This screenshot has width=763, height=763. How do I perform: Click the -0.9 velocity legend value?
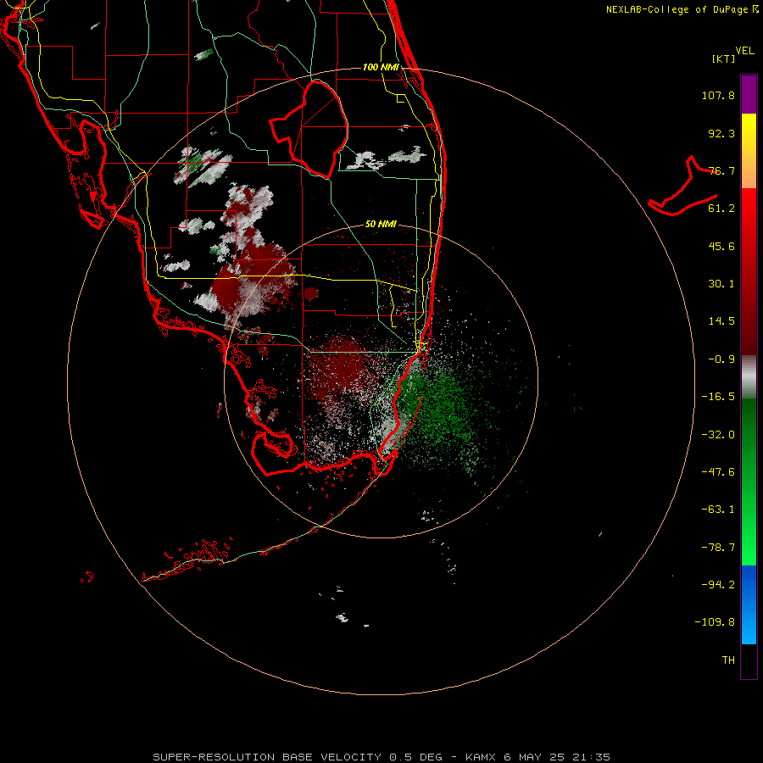[x=721, y=359]
